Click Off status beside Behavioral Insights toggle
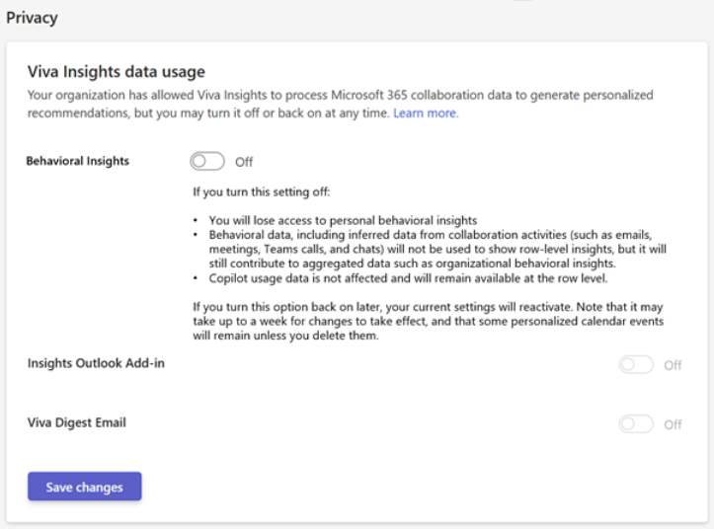This screenshot has width=714, height=529. [x=244, y=162]
